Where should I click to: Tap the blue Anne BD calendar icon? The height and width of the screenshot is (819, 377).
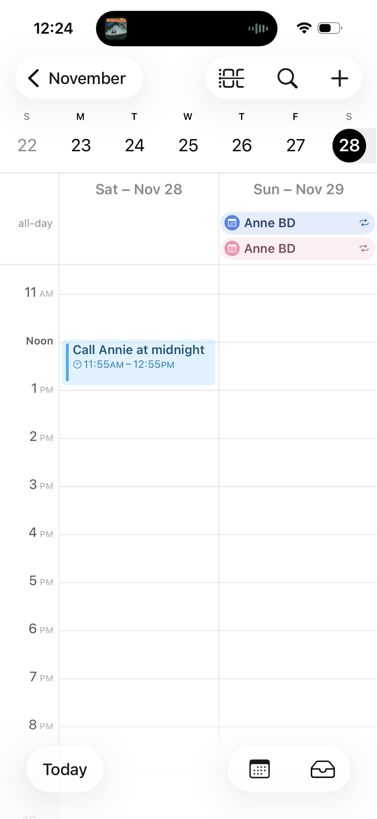(232, 223)
